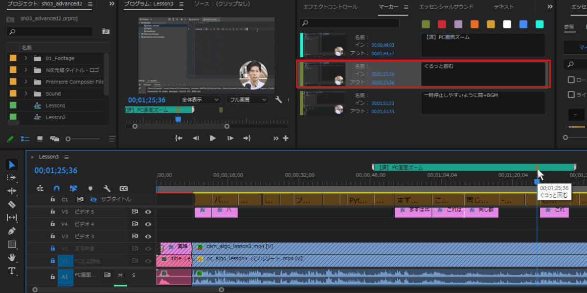Select the Hand tool
This screenshot has width=587, height=293.
coord(12,257)
